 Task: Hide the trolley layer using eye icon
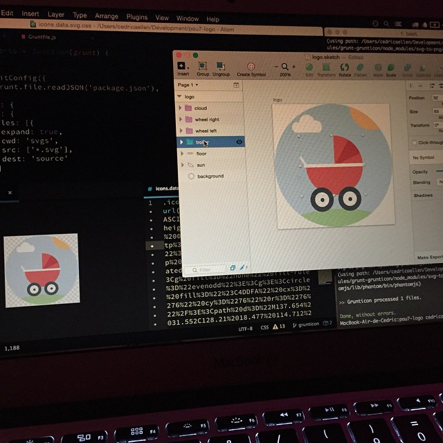(x=239, y=142)
